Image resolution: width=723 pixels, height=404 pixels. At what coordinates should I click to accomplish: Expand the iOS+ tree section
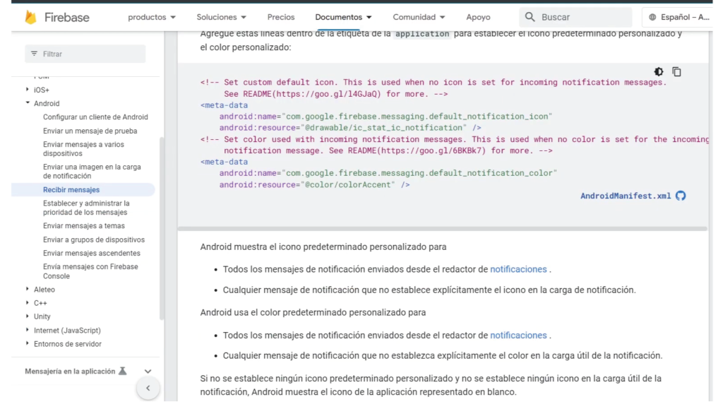coord(28,90)
